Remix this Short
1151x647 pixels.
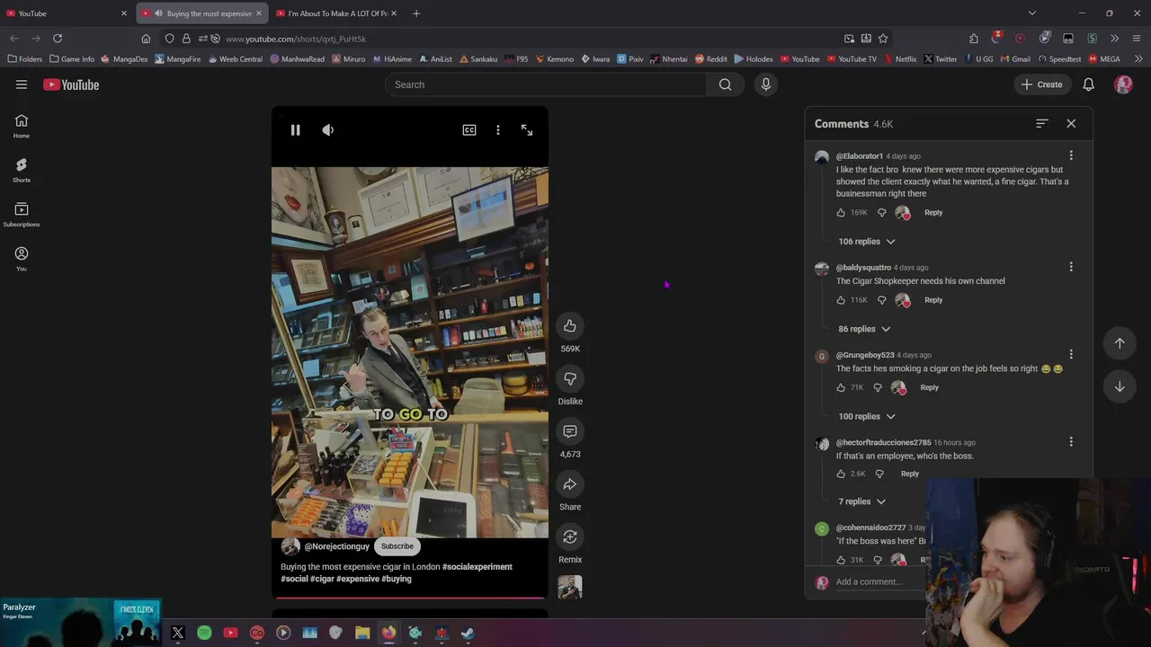coord(570,537)
